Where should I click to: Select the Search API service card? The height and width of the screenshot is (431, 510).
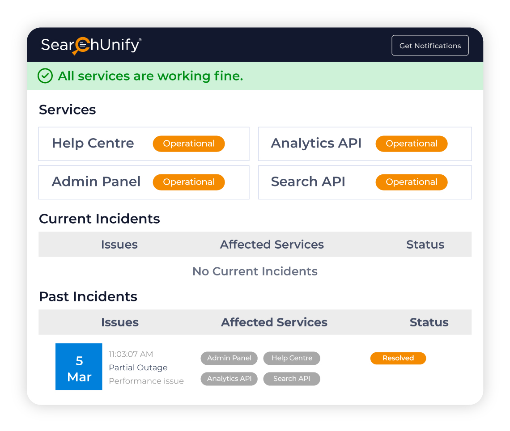point(365,182)
